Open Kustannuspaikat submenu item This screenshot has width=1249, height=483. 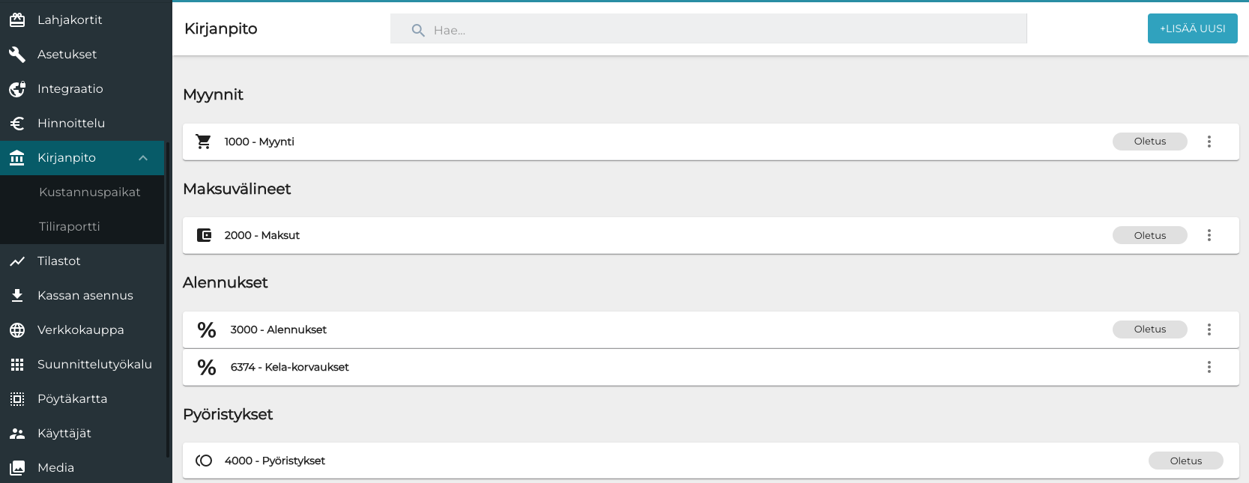pos(90,192)
